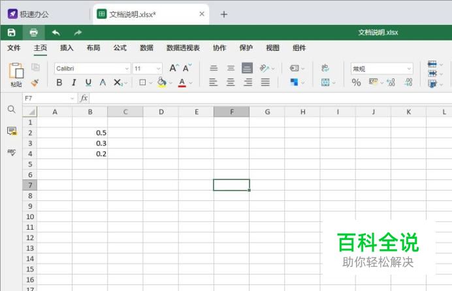The width and height of the screenshot is (452, 291).
Task: Align text left
Action: pyautogui.click(x=214, y=82)
